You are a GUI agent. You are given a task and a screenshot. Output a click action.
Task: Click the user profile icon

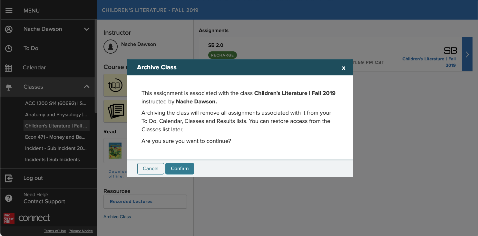(9, 29)
